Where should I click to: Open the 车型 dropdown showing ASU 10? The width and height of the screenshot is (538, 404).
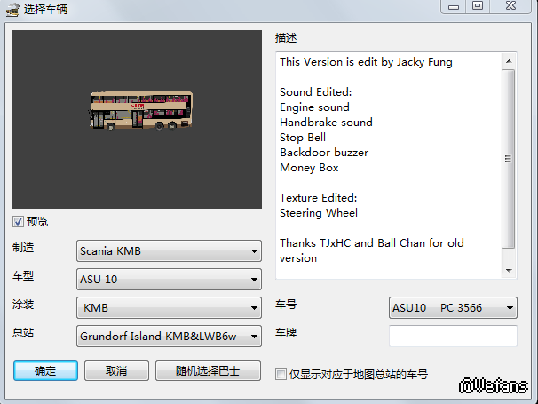click(x=169, y=280)
